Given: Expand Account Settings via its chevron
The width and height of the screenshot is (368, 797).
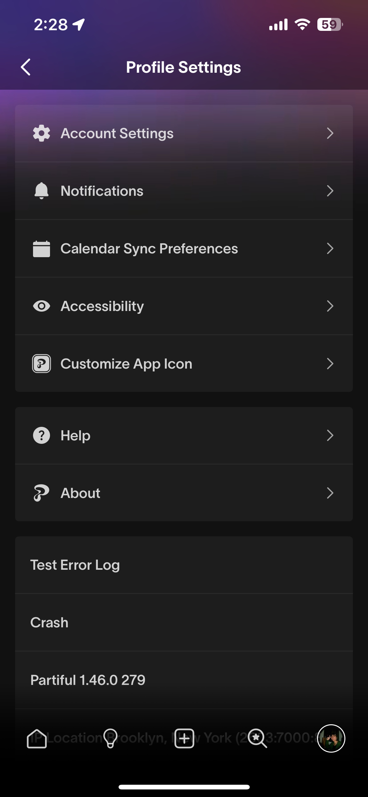Looking at the screenshot, I should click(330, 133).
